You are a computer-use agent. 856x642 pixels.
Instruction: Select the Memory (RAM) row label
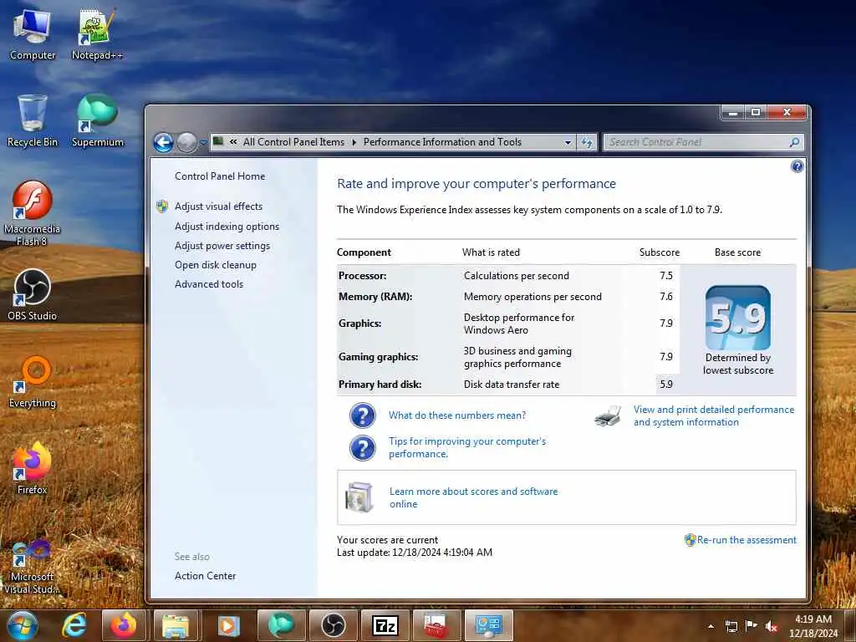375,297
